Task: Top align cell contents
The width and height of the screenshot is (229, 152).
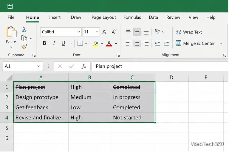Action: tap(128, 31)
